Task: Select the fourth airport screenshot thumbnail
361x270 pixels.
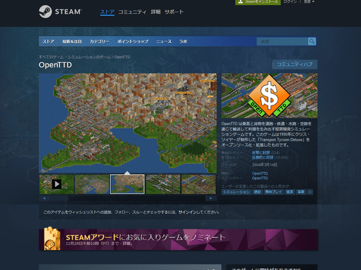Action: tap(163, 184)
